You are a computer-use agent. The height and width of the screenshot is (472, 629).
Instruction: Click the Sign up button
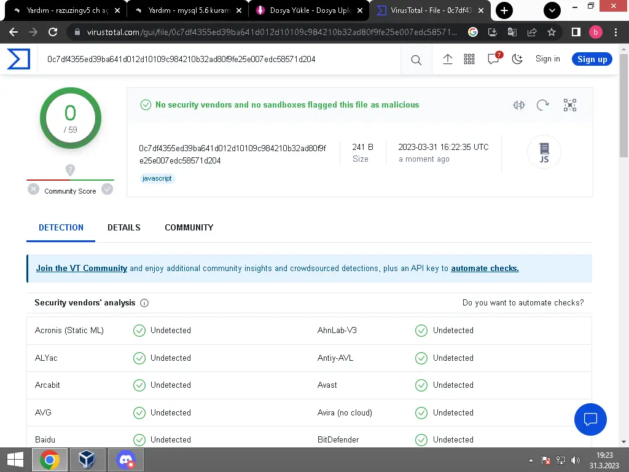pyautogui.click(x=592, y=59)
